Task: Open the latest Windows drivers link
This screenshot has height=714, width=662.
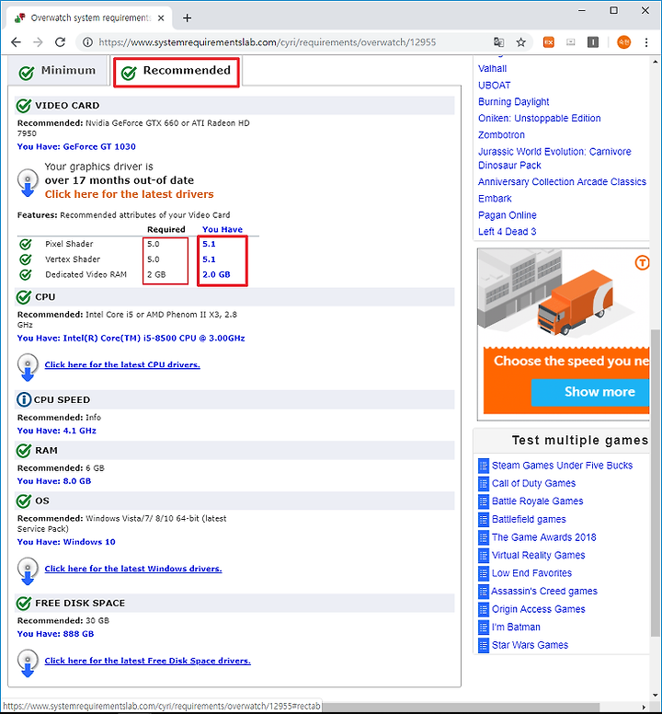Action: [x=133, y=569]
